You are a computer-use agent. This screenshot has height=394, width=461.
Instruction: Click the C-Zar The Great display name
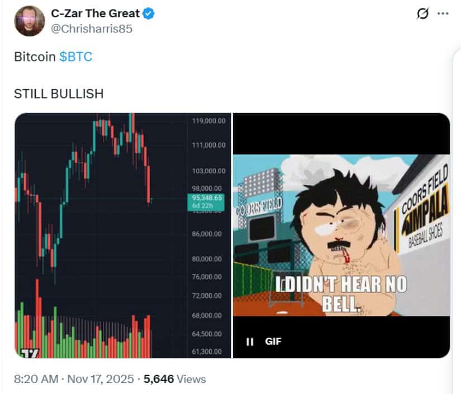pyautogui.click(x=94, y=14)
